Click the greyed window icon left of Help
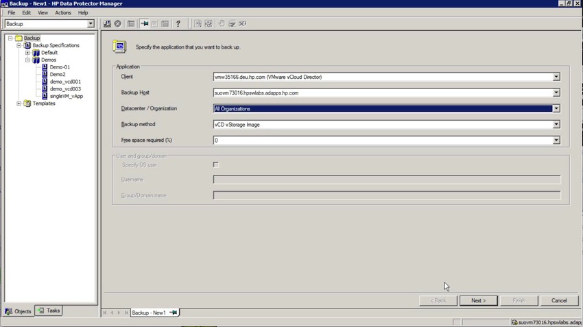Screen dimensions: 583x327 click(165, 24)
